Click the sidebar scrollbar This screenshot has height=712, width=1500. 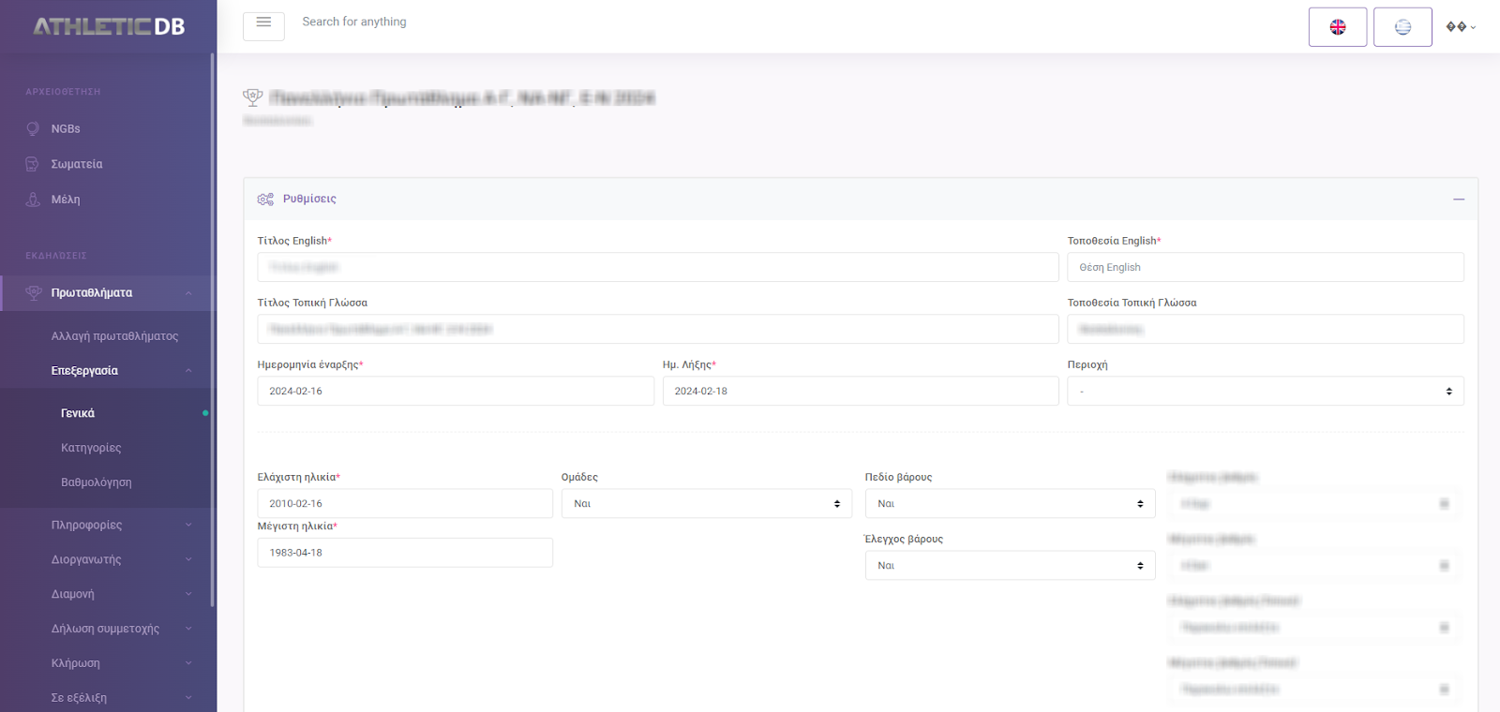(213, 330)
